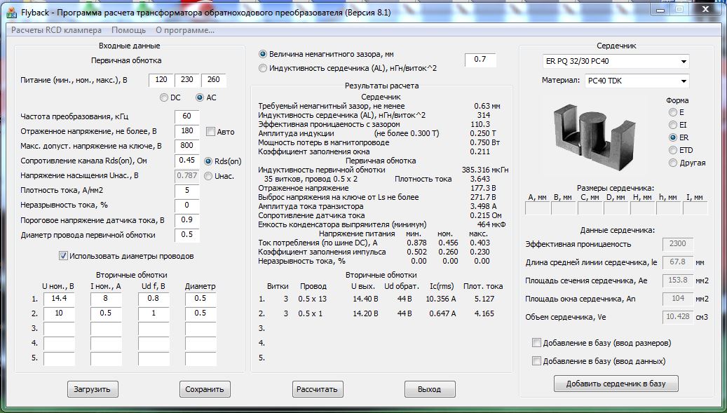Click the Сохранить button
727x413 pixels.
(x=205, y=389)
